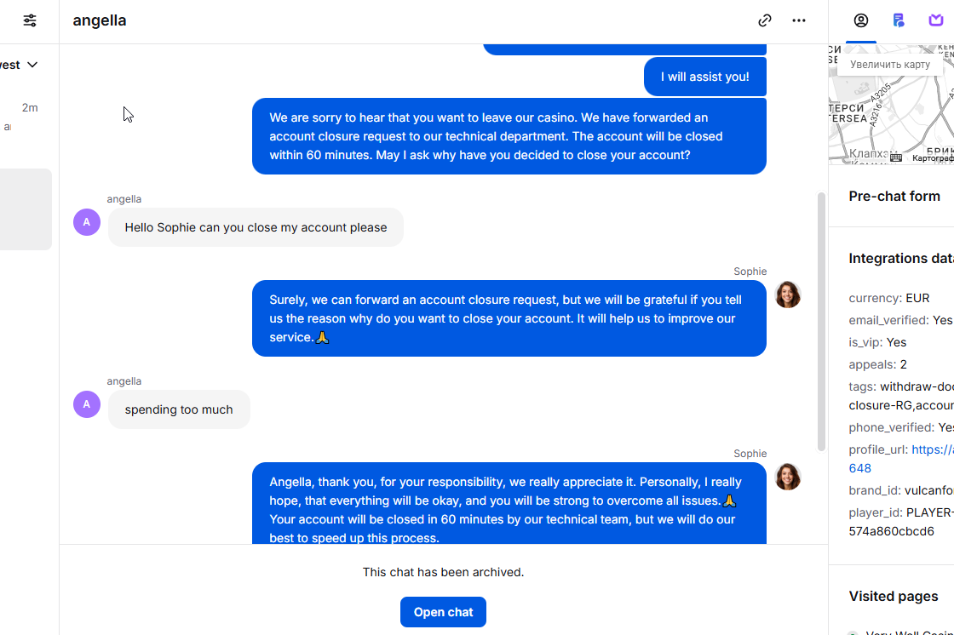
Task: Click Sophie's agent photo beside closure reason reply
Action: 787,295
